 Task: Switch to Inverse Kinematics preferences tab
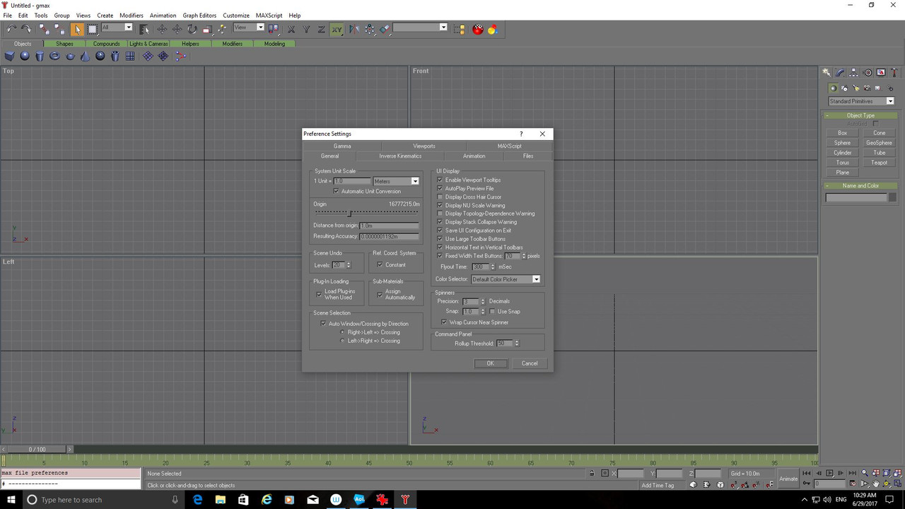400,156
